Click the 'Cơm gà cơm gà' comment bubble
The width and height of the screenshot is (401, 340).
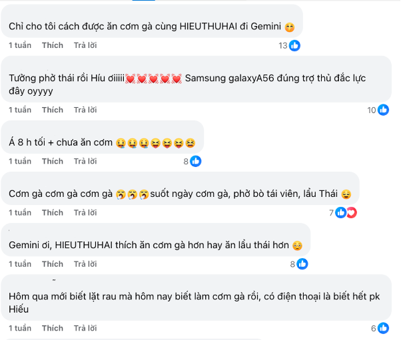[180, 194]
